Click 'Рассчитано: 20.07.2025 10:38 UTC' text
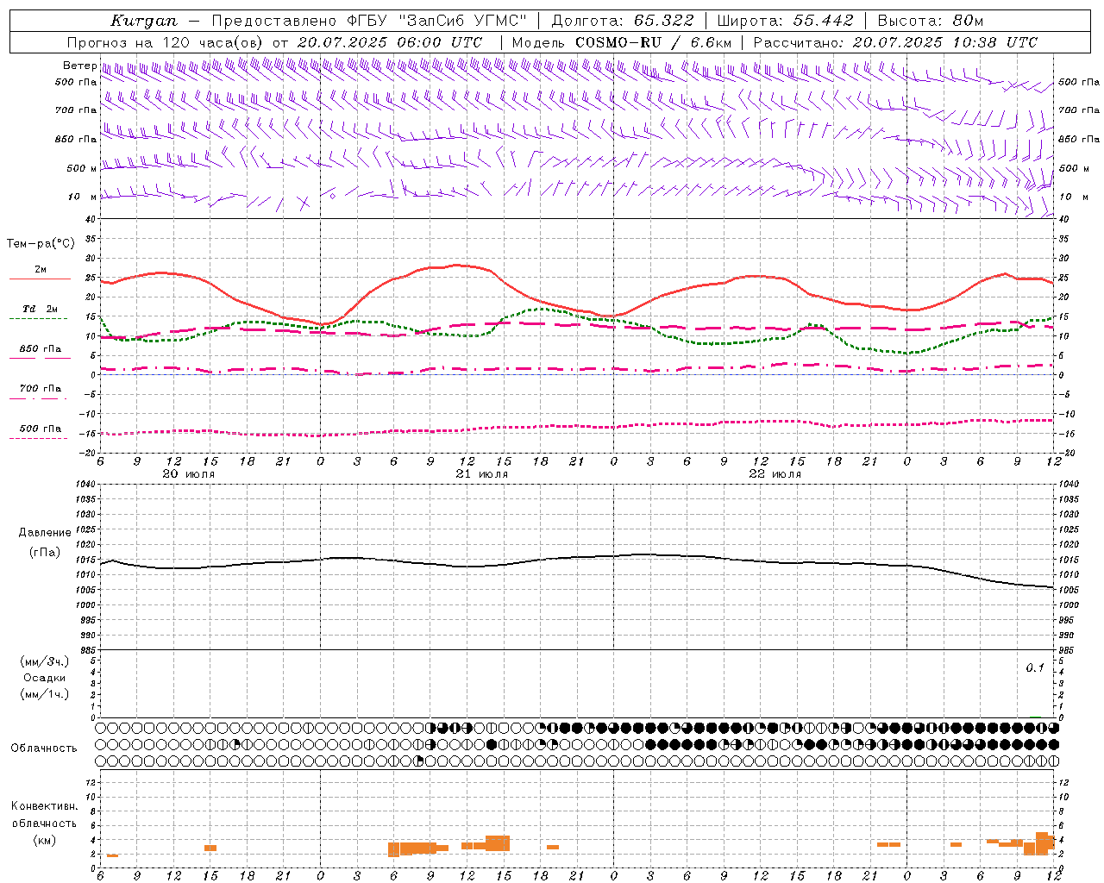1104x883 pixels. click(895, 42)
